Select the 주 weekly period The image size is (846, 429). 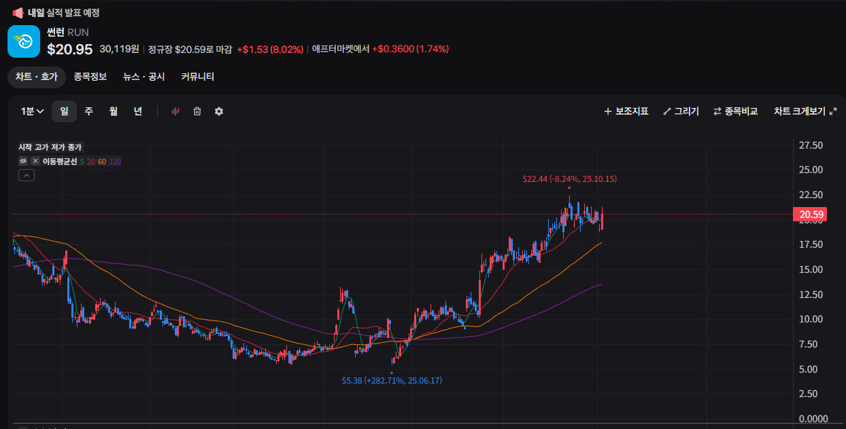(x=88, y=111)
